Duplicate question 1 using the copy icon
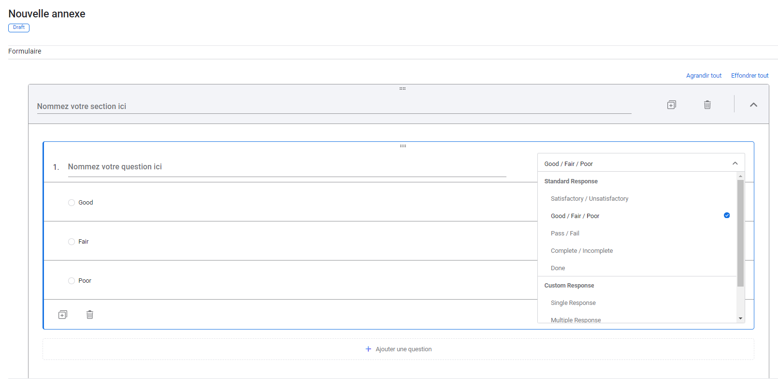The image size is (778, 385). pos(63,315)
